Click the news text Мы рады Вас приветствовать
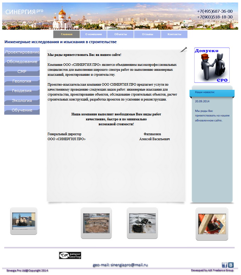Viewport: 241px width, 275px height. 212,116
